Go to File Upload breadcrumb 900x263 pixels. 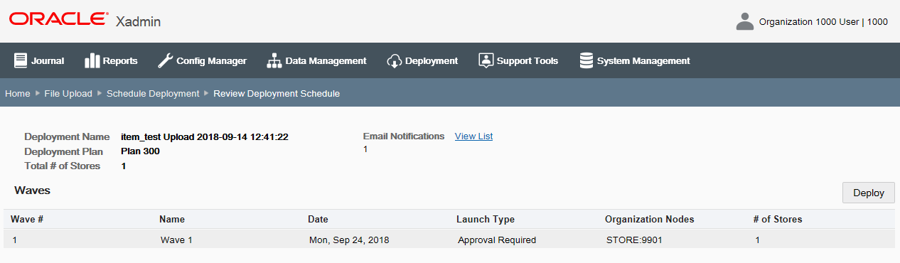pos(68,93)
